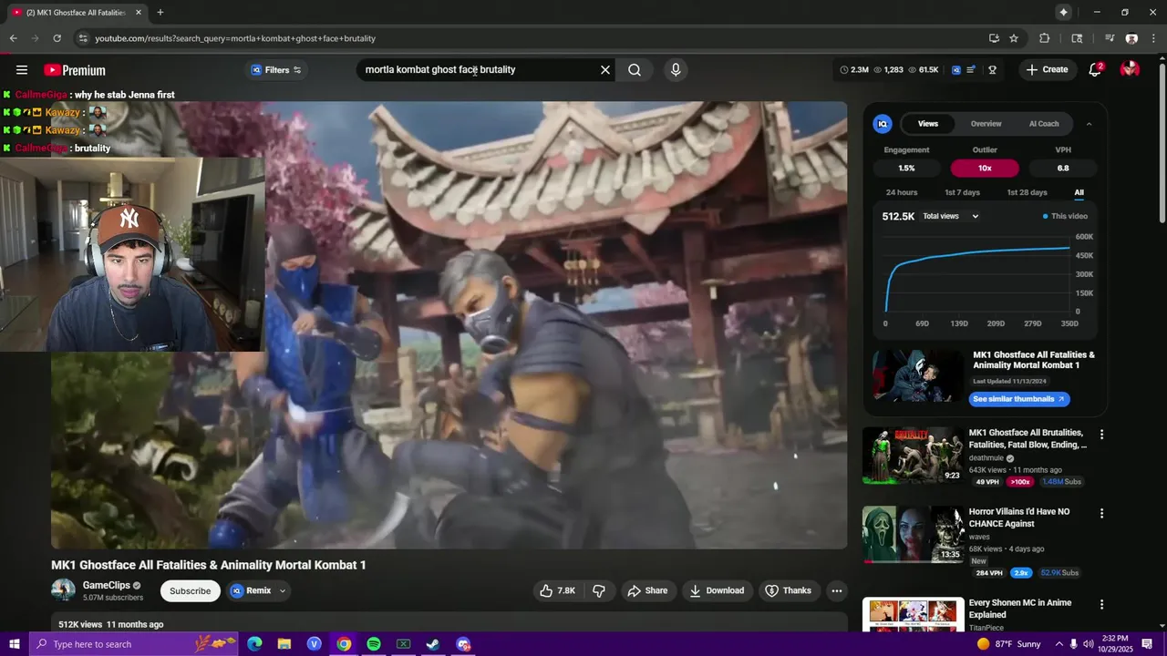Open the vidIQ trophy achievements icon
Screen dimensions: 1167x656
coord(992,70)
